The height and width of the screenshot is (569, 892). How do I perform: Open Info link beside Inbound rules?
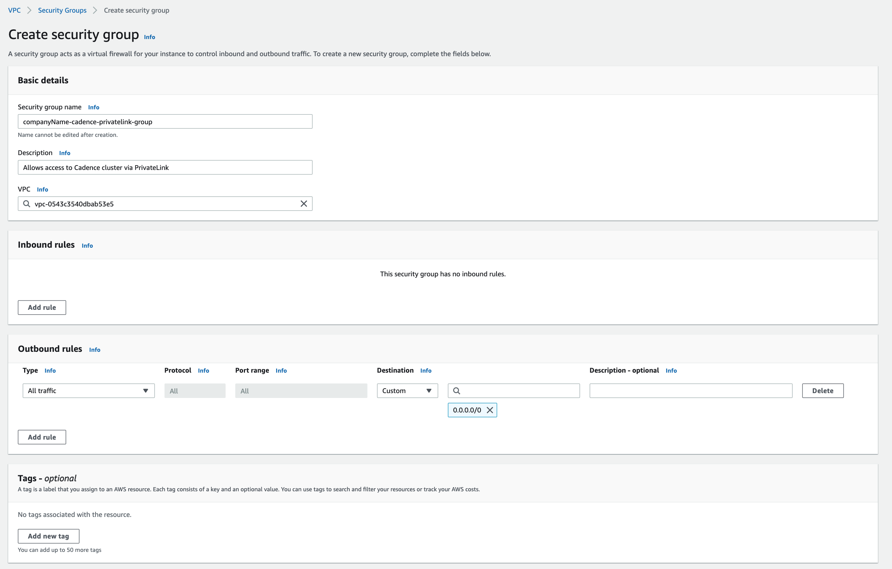(x=87, y=245)
